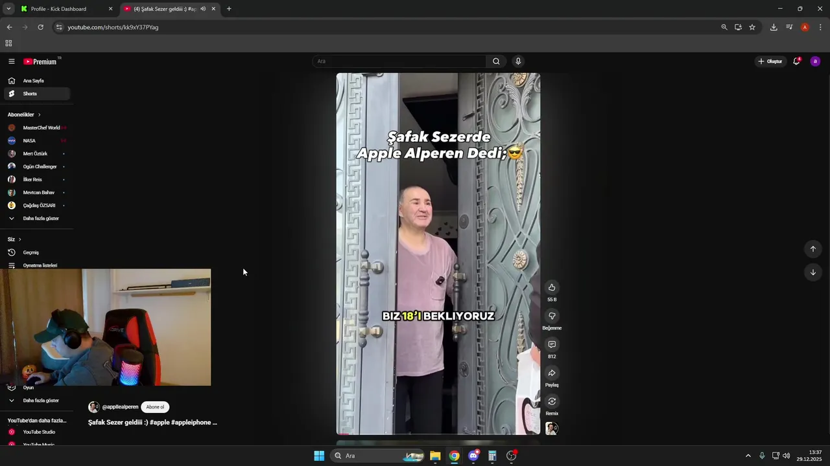The height and width of the screenshot is (466, 830).
Task: Expand explore list Daha fazla göster below Oyun
Action: coord(36,401)
